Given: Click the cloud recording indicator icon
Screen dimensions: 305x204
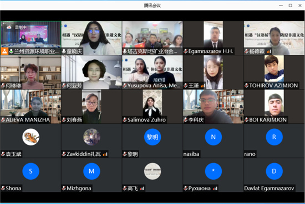Looking at the screenshot, I should 9,27.
